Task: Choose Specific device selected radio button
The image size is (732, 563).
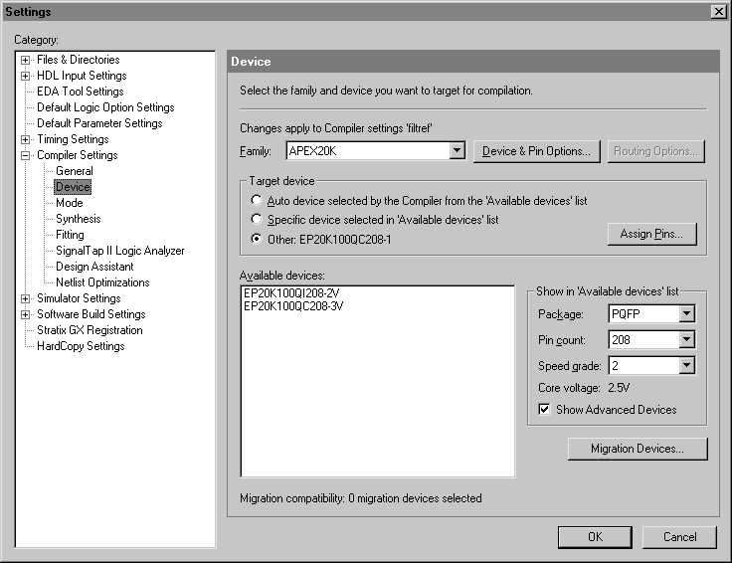Action: tap(258, 219)
